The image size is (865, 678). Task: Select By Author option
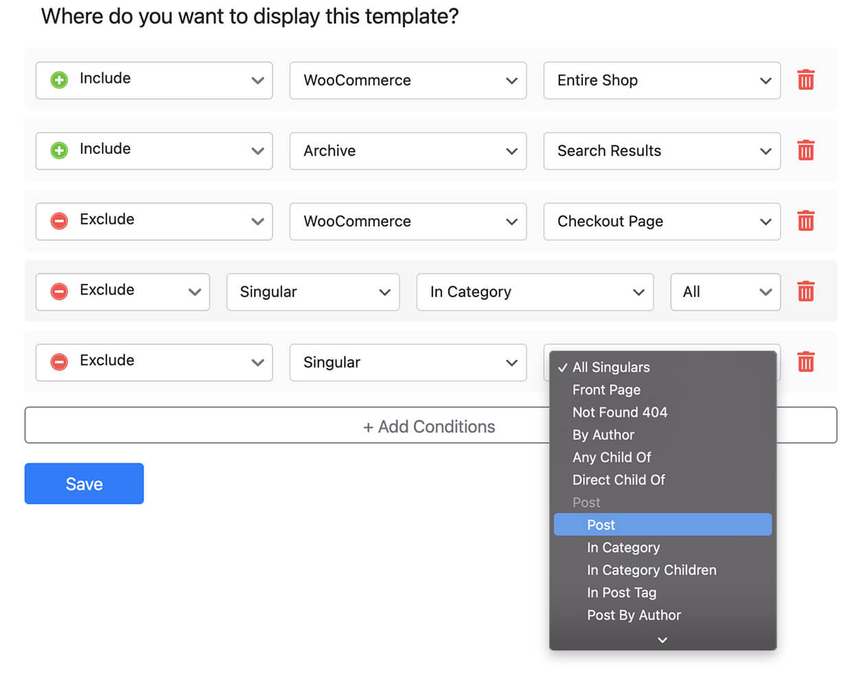663,435
